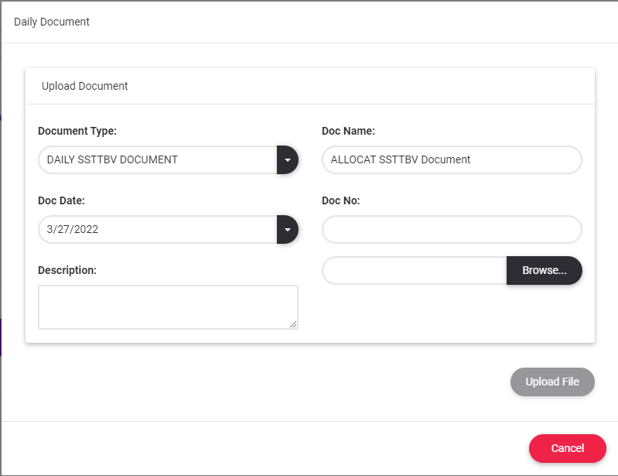The image size is (618, 476).
Task: Click the Daily Document dialog title
Action: click(52, 22)
